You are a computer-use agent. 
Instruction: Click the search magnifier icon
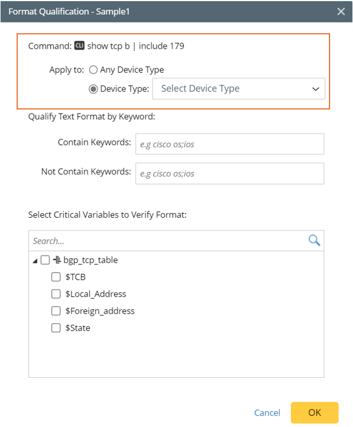314,241
